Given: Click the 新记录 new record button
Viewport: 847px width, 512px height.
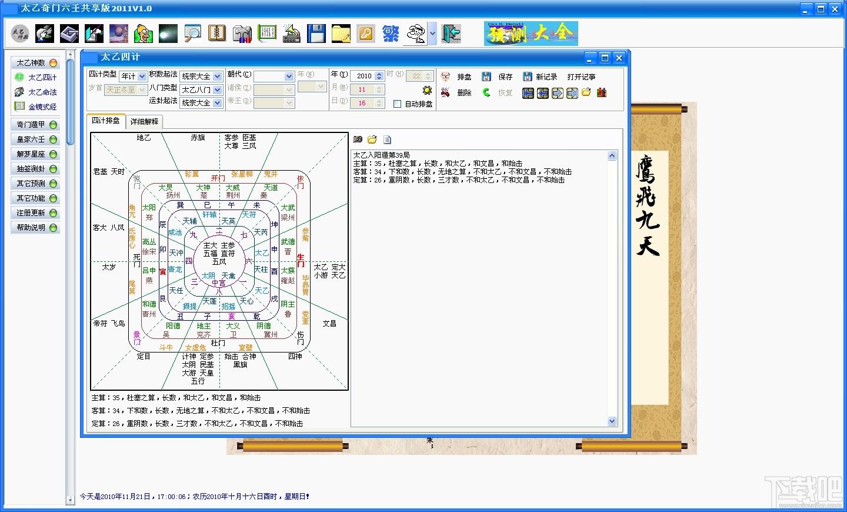Looking at the screenshot, I should tap(540, 77).
